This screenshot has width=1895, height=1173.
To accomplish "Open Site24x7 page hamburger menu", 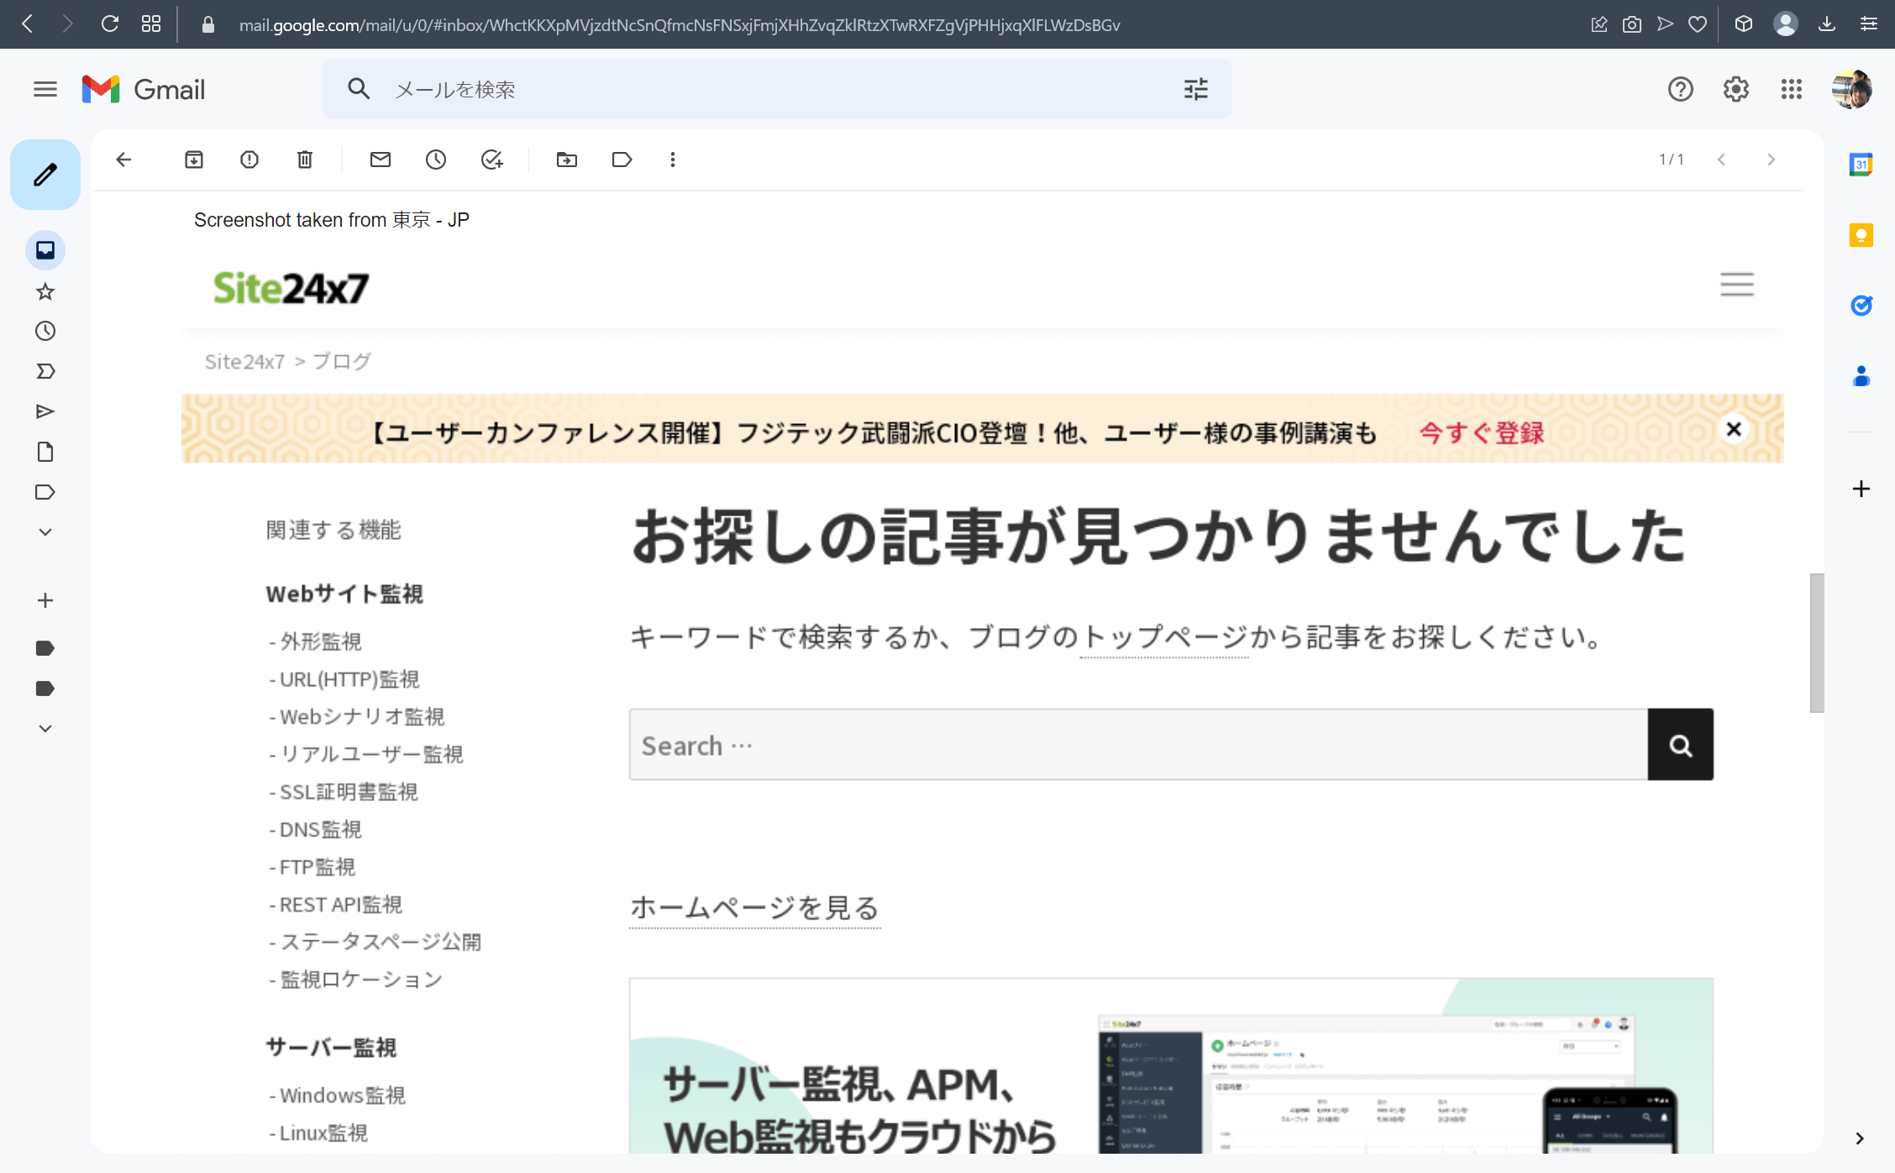I will coord(1736,285).
